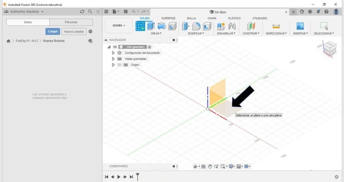This screenshot has width=344, height=182.
Task: Open the CONSTRUIR dropdown menu
Action: tap(251, 33)
